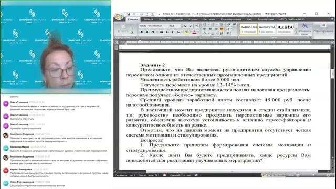This screenshot has height=189, width=336.
Task: Open the Word Help icon in ribbon corner
Action: pyautogui.click(x=332, y=19)
